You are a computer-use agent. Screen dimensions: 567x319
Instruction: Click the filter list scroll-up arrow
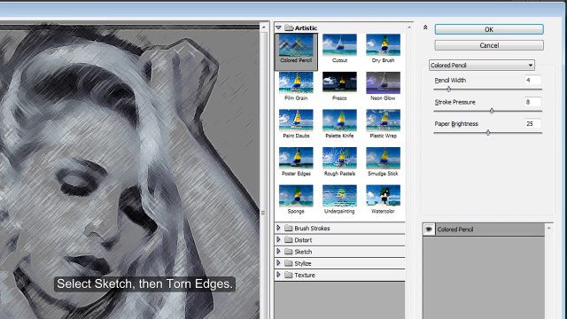[x=409, y=27]
